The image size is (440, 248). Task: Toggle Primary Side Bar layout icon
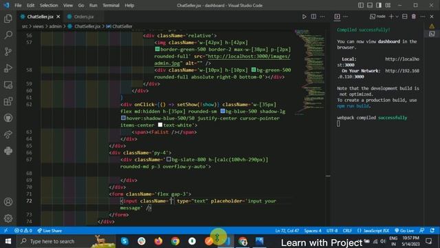tap(361, 6)
